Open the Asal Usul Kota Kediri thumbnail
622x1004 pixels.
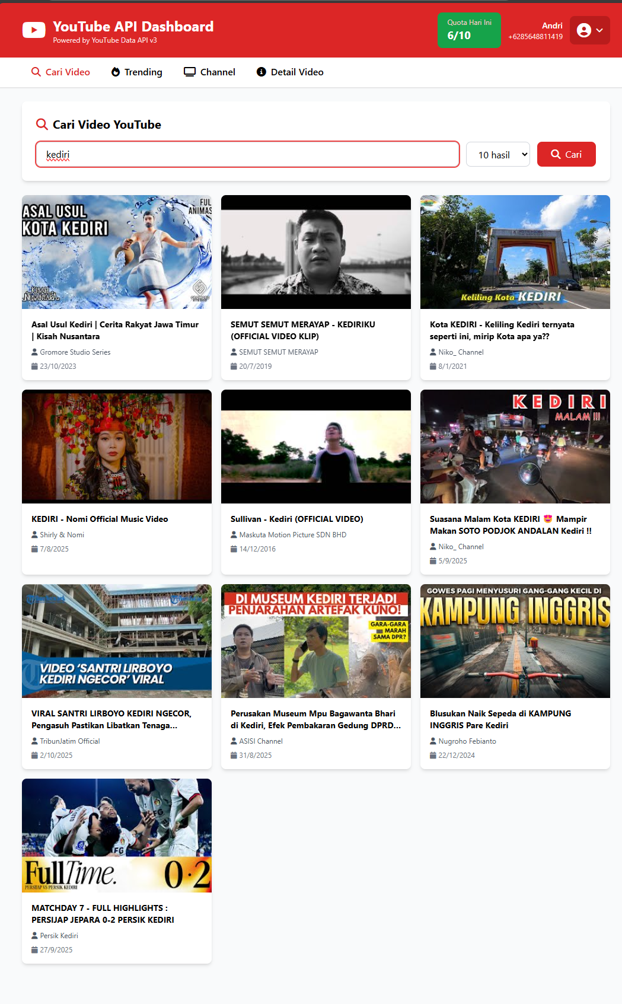point(117,252)
